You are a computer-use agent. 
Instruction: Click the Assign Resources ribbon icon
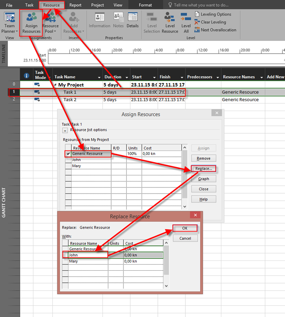(x=31, y=22)
